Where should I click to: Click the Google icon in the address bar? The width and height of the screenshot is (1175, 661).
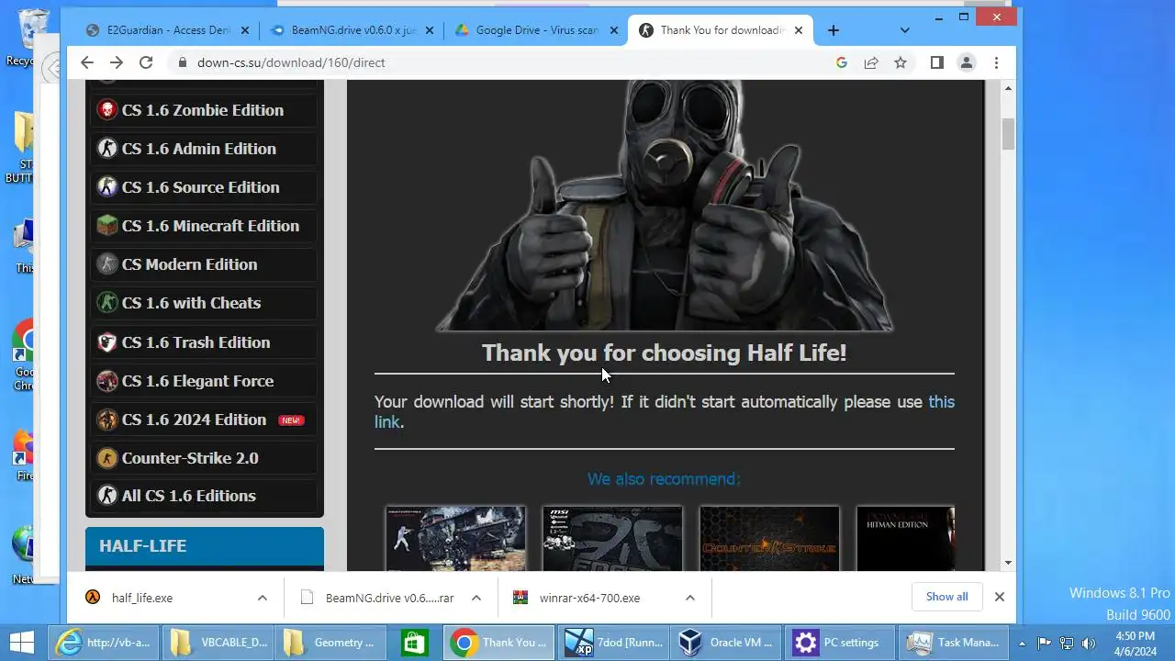click(841, 62)
